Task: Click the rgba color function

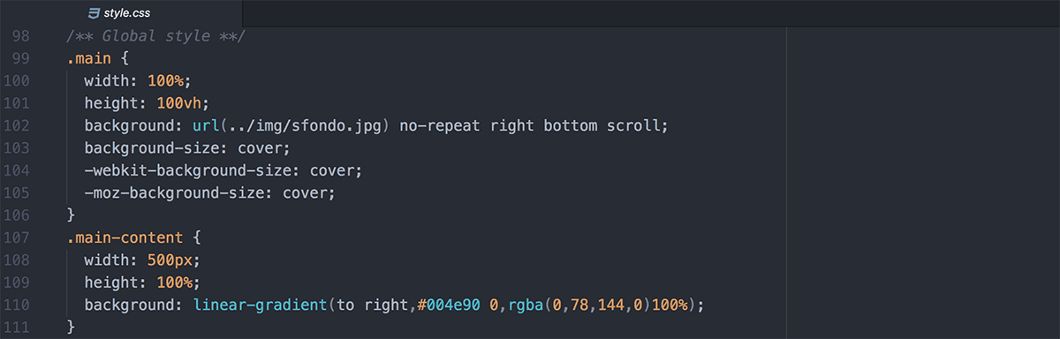Action: tap(525, 305)
